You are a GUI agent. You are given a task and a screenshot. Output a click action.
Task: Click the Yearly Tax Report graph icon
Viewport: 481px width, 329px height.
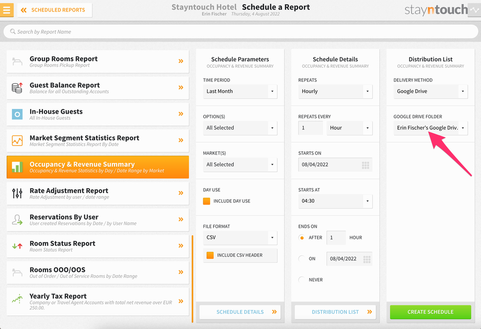tap(17, 299)
